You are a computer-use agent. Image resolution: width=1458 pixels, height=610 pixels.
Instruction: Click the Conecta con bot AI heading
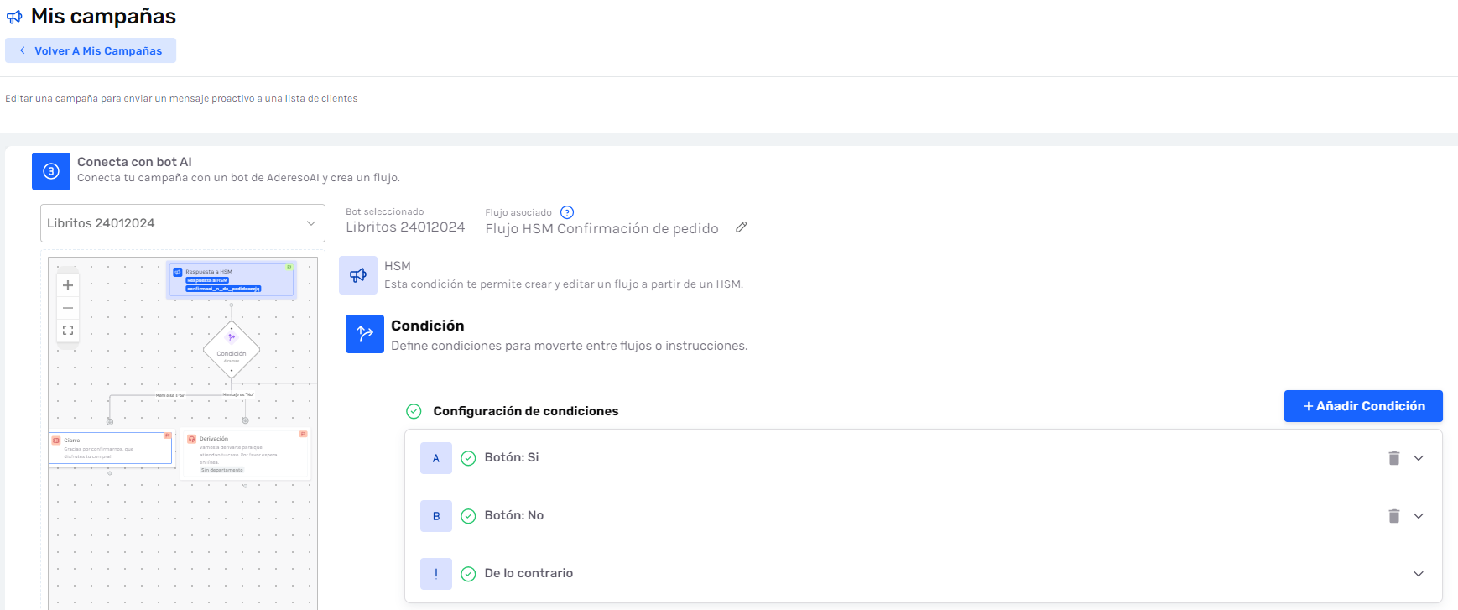tap(134, 162)
